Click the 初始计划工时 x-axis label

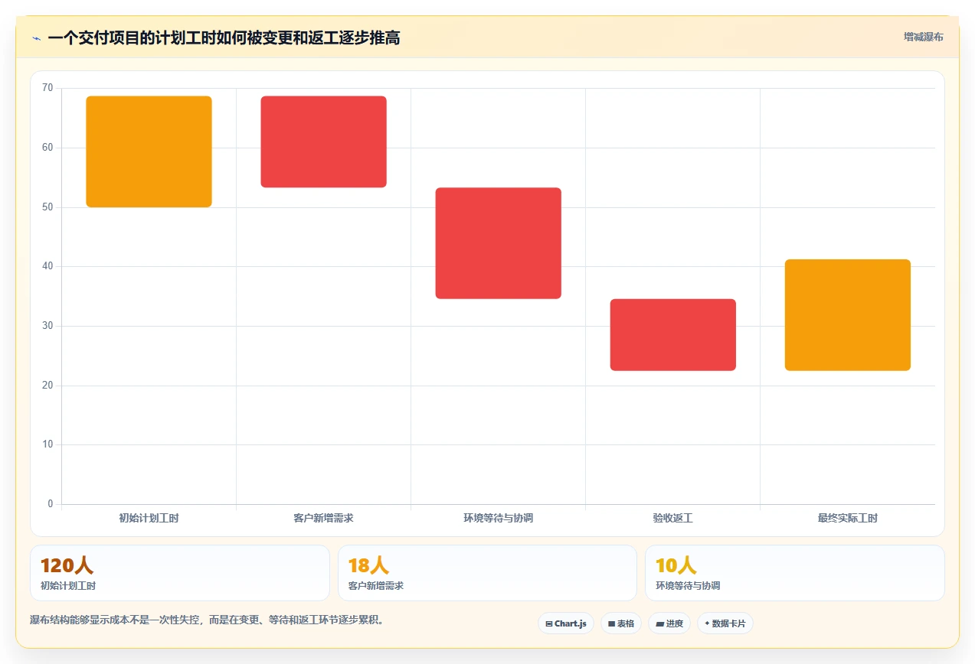(x=149, y=518)
